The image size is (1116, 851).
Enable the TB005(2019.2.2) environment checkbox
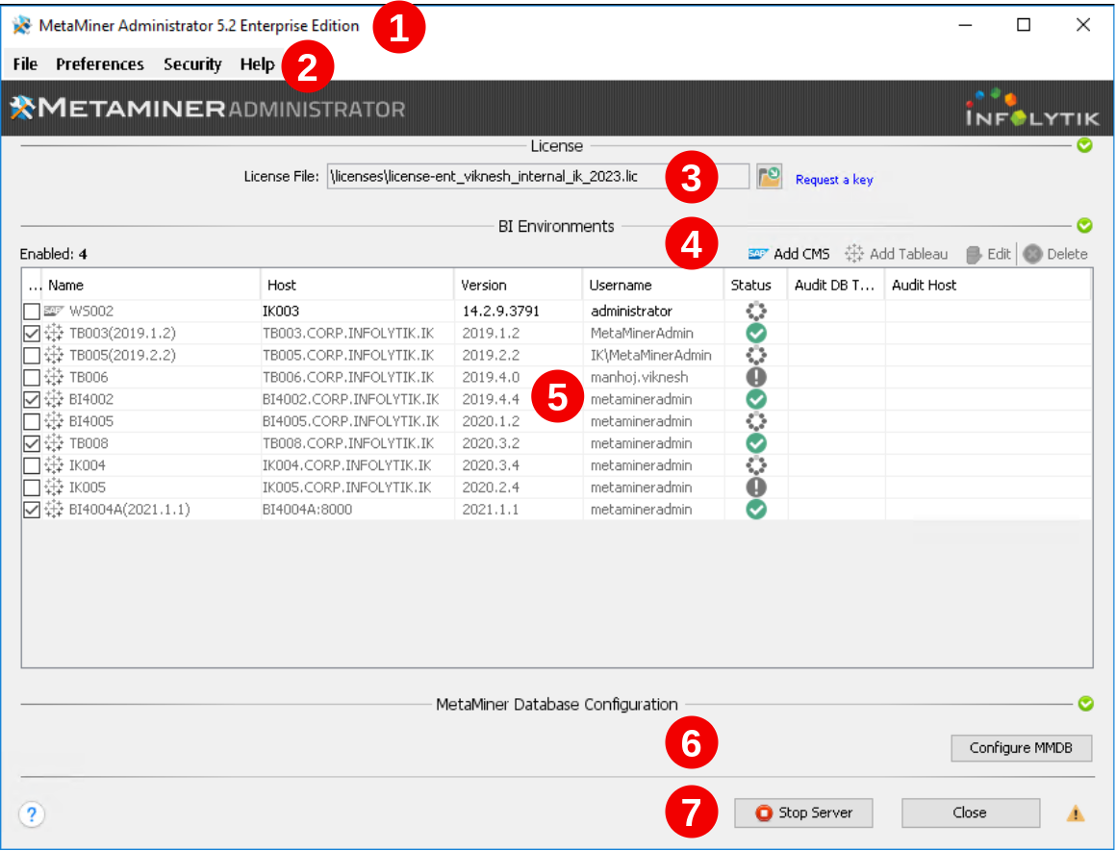tap(32, 355)
